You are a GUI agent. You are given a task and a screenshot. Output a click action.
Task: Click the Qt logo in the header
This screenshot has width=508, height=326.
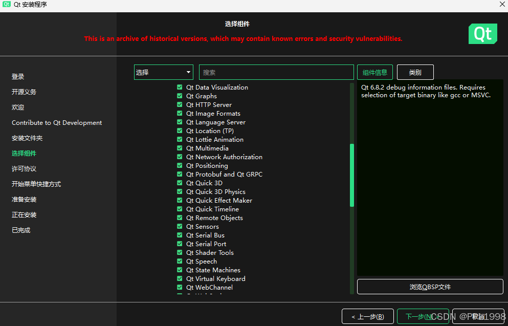point(483,34)
